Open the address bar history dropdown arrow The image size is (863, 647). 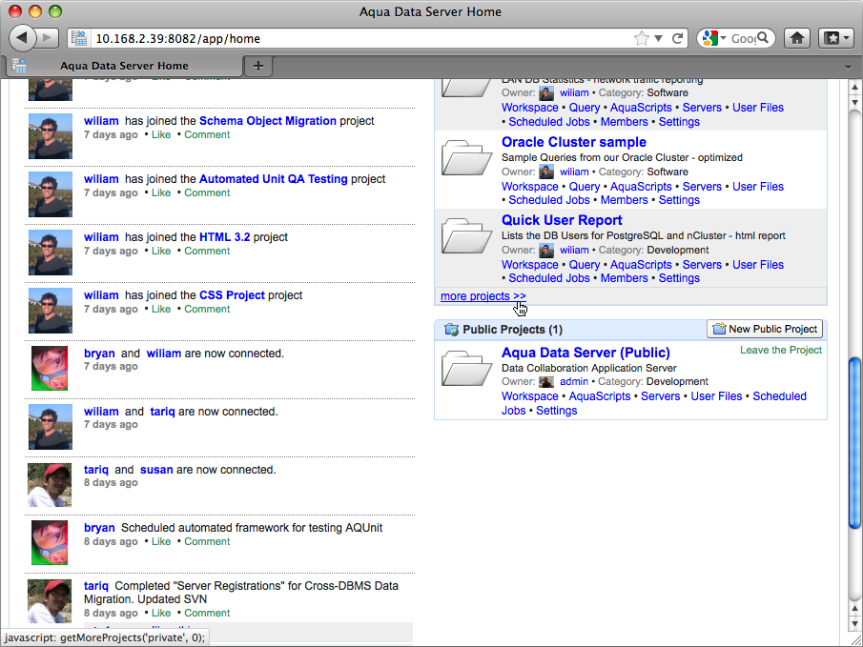coord(658,38)
